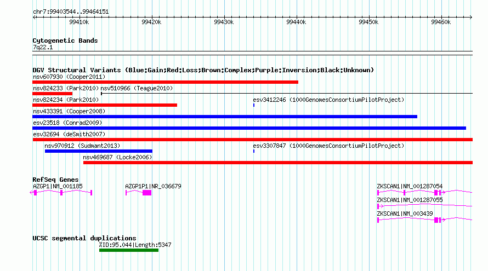Click the esv32694 (deSmith2007) label
This screenshot has height=271, width=488.
tap(69, 134)
